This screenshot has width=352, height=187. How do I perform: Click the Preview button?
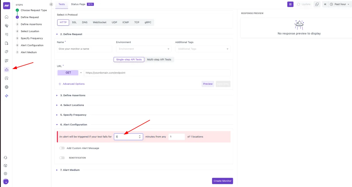208,84
